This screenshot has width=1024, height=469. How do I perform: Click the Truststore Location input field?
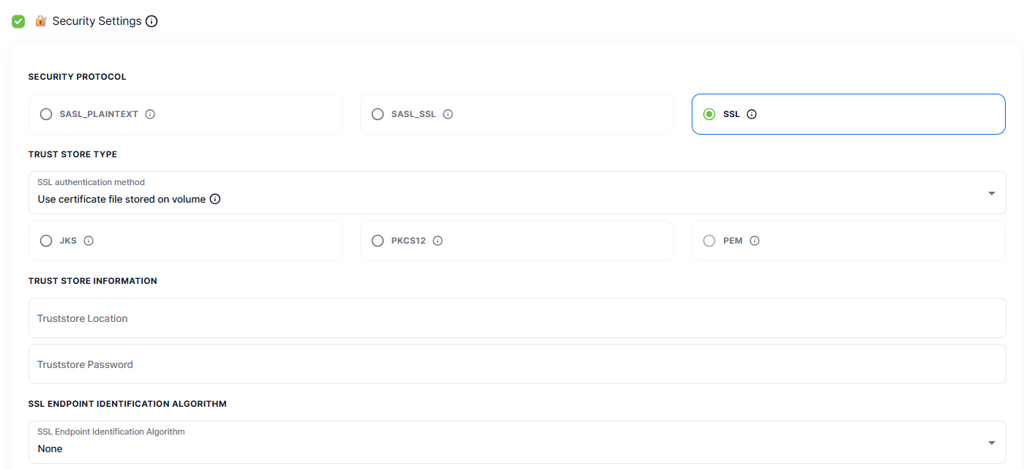[517, 318]
